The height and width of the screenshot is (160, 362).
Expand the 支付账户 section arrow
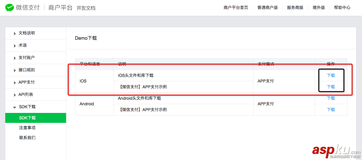(x=15, y=58)
